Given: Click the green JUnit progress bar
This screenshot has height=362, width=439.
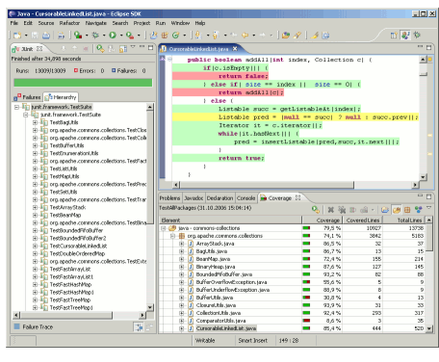Looking at the screenshot, I should click(x=83, y=83).
